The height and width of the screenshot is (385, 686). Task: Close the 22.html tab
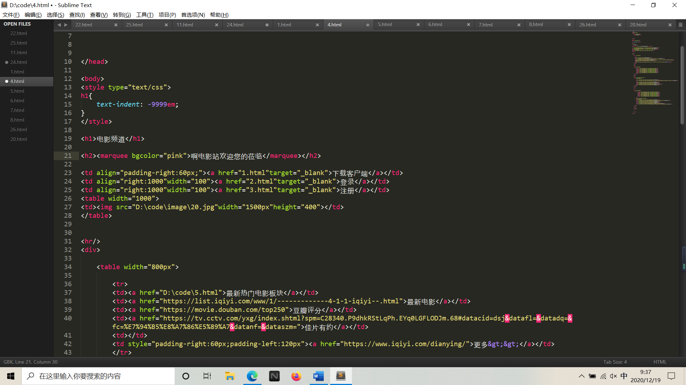(x=116, y=25)
